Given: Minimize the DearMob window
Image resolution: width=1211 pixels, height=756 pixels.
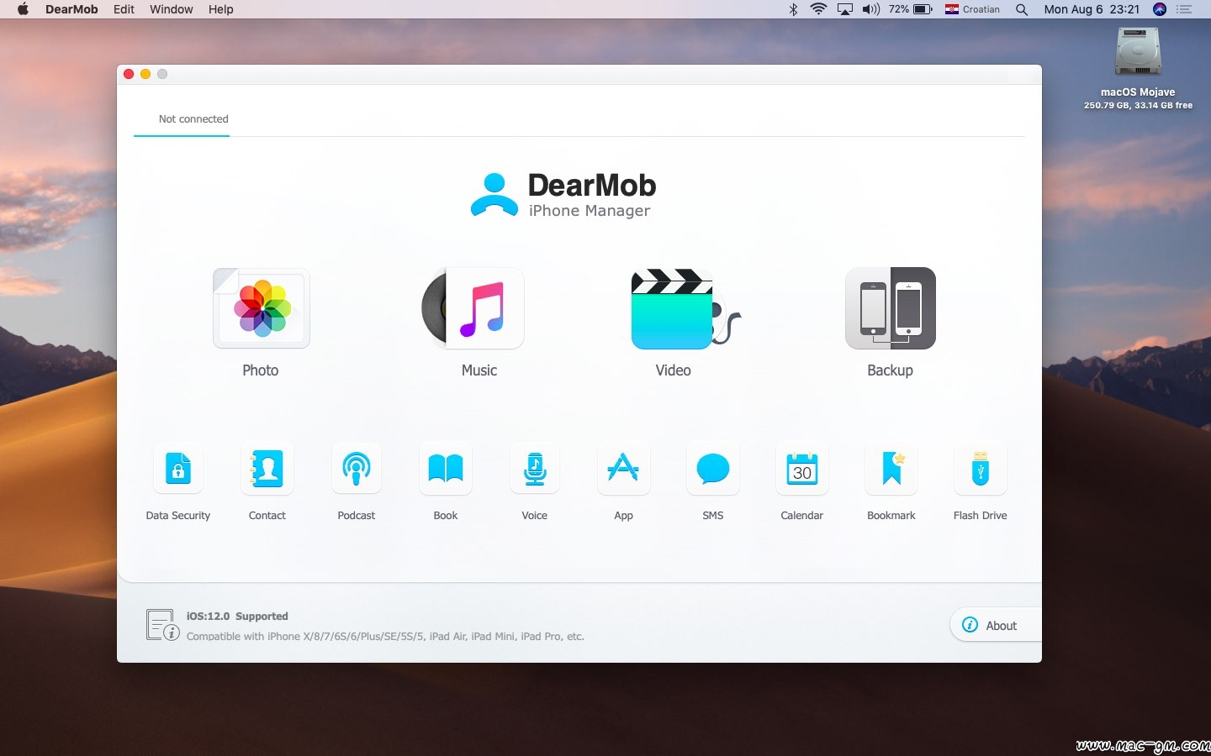Looking at the screenshot, I should pos(145,74).
